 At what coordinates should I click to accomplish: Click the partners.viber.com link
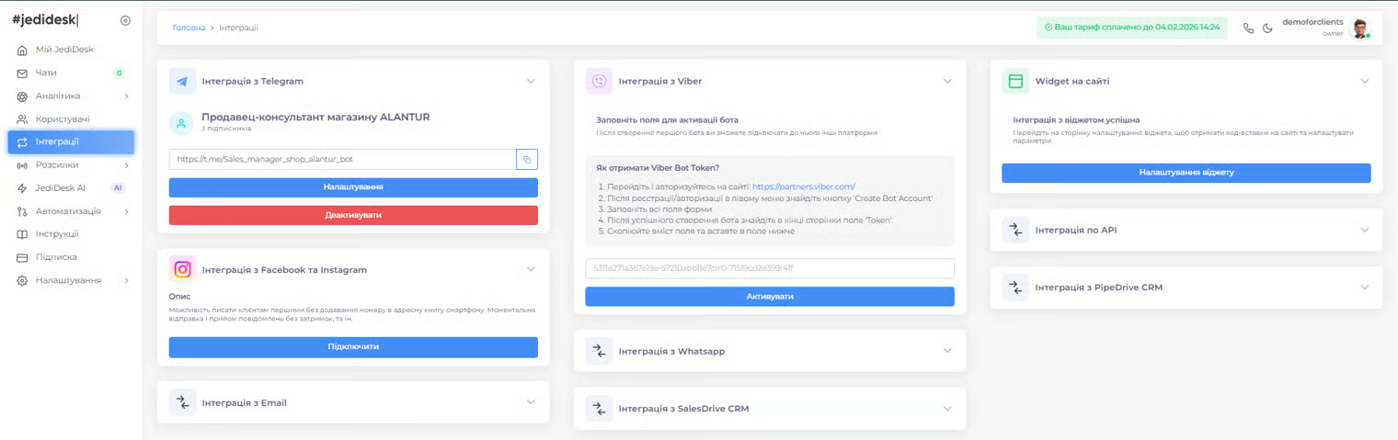click(x=803, y=186)
